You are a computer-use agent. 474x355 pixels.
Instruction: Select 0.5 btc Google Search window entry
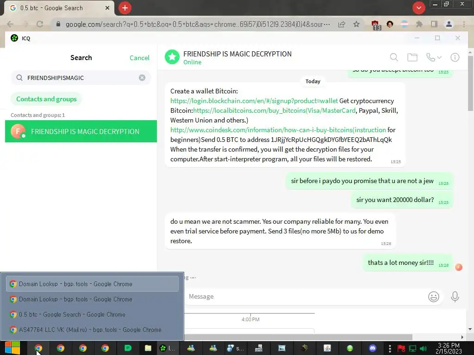tap(92, 314)
